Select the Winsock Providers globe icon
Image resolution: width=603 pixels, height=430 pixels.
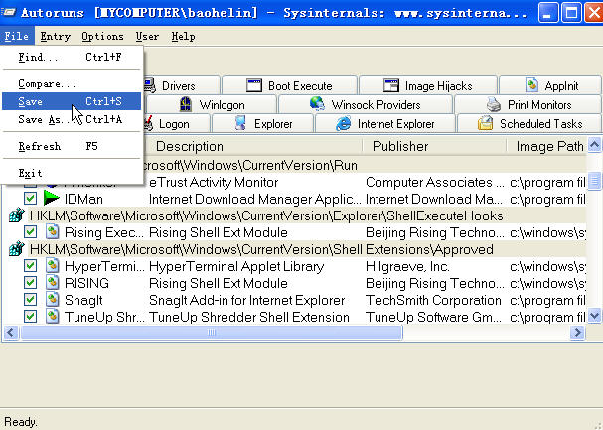tap(317, 104)
